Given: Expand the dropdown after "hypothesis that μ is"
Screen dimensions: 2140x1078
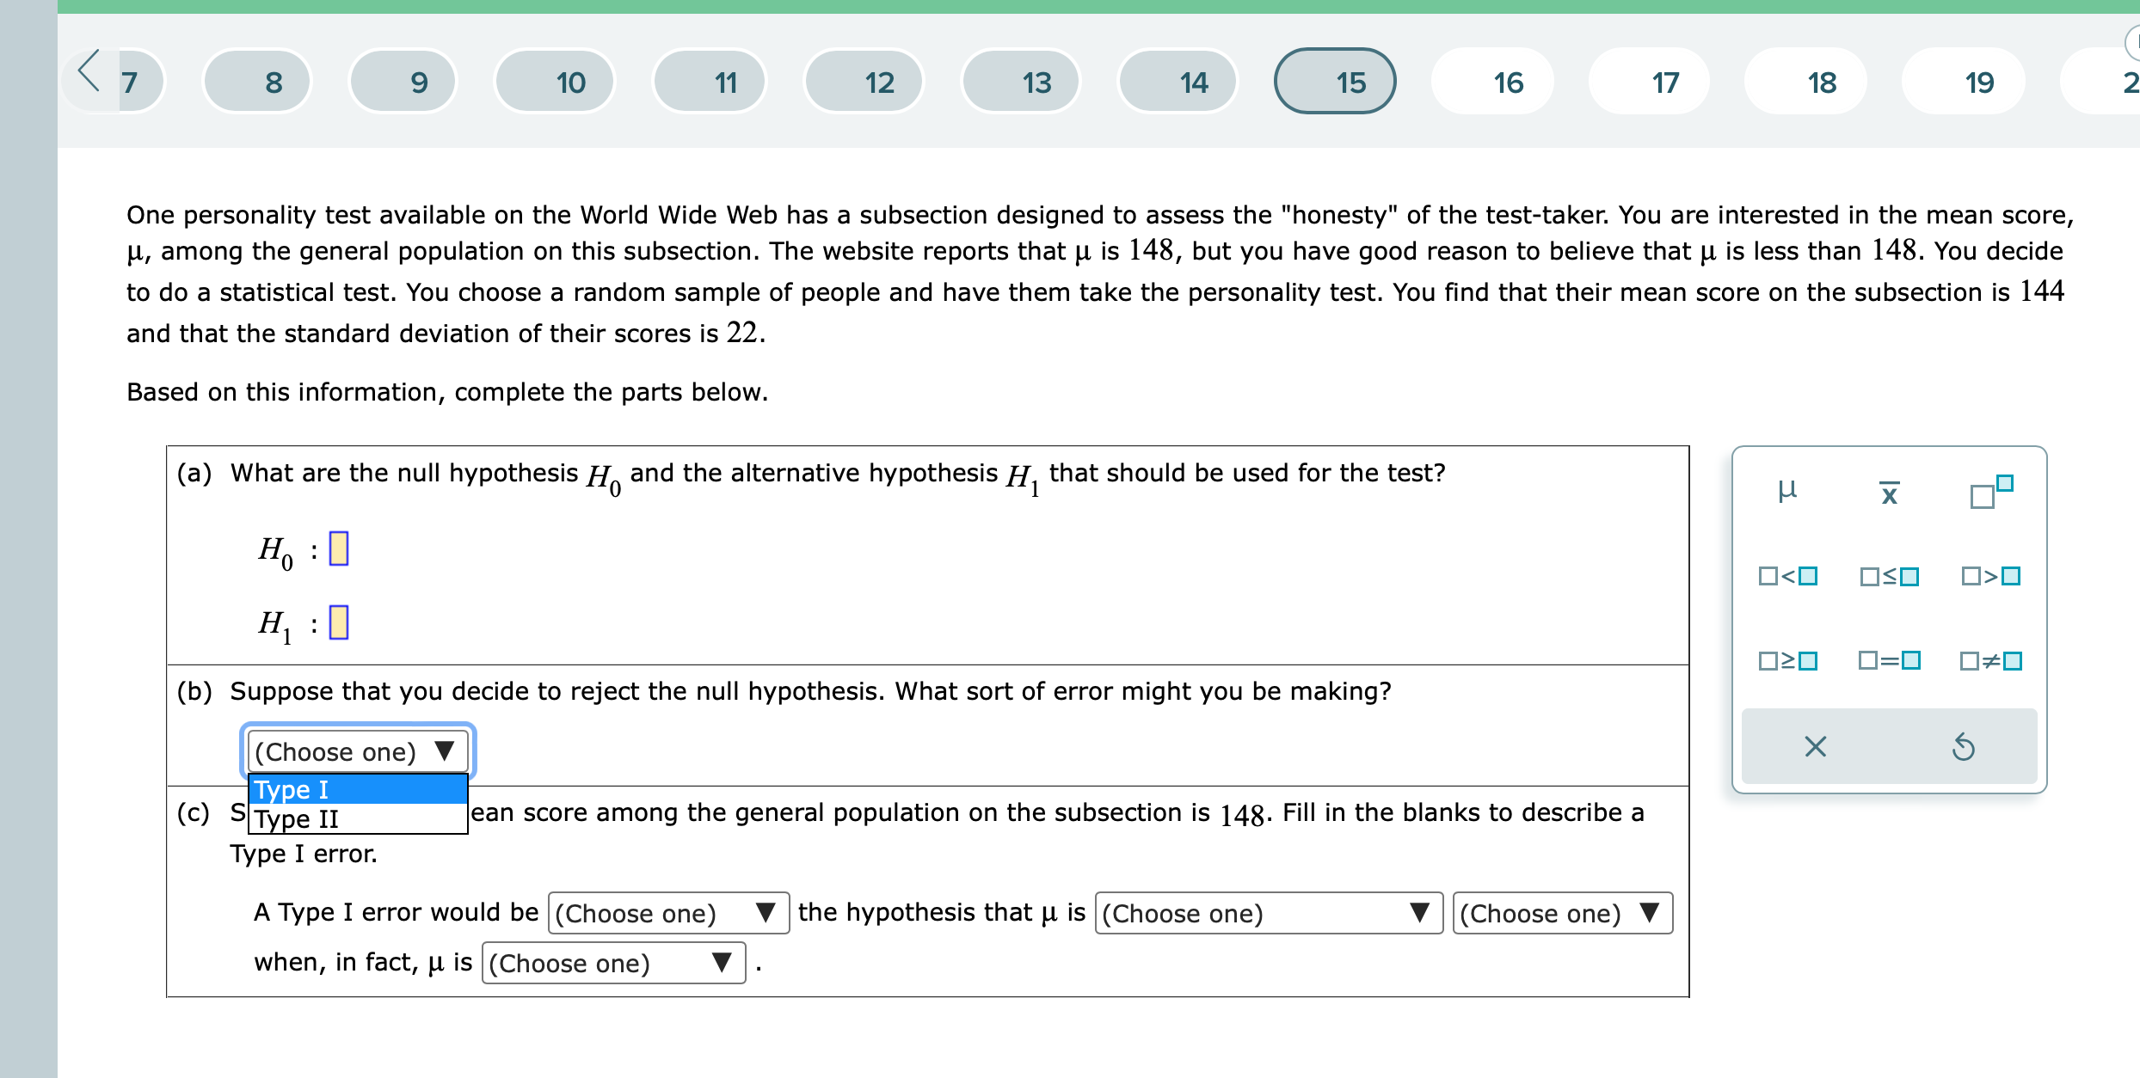Looking at the screenshot, I should click(1268, 913).
